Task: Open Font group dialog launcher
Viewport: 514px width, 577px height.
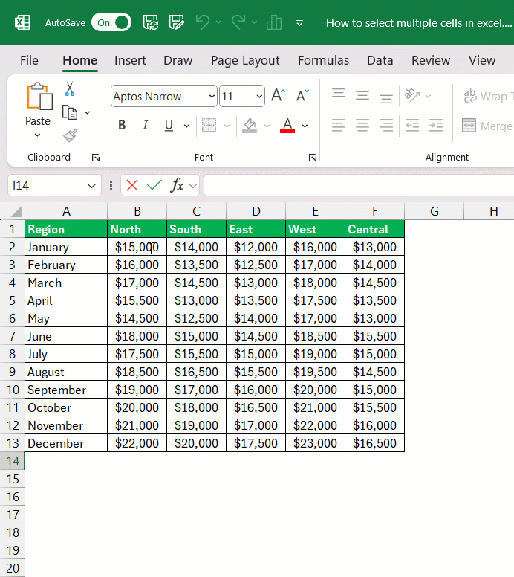Action: [x=313, y=158]
